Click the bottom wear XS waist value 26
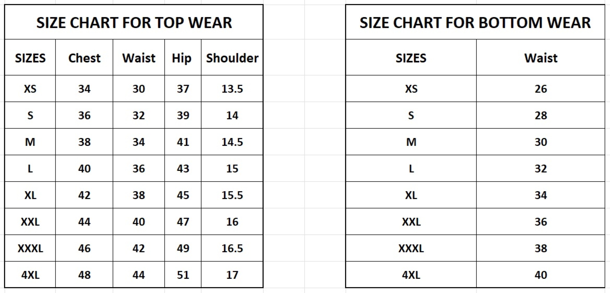 (x=541, y=89)
